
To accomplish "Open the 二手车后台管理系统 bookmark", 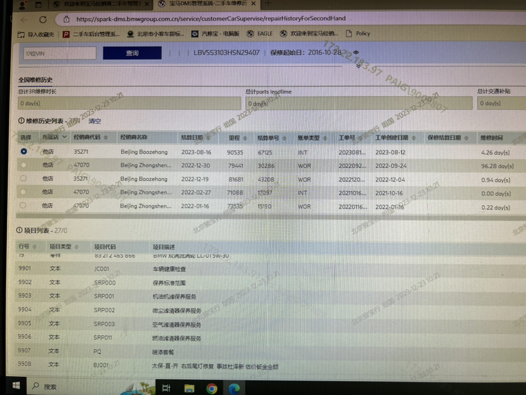I will pos(91,34).
